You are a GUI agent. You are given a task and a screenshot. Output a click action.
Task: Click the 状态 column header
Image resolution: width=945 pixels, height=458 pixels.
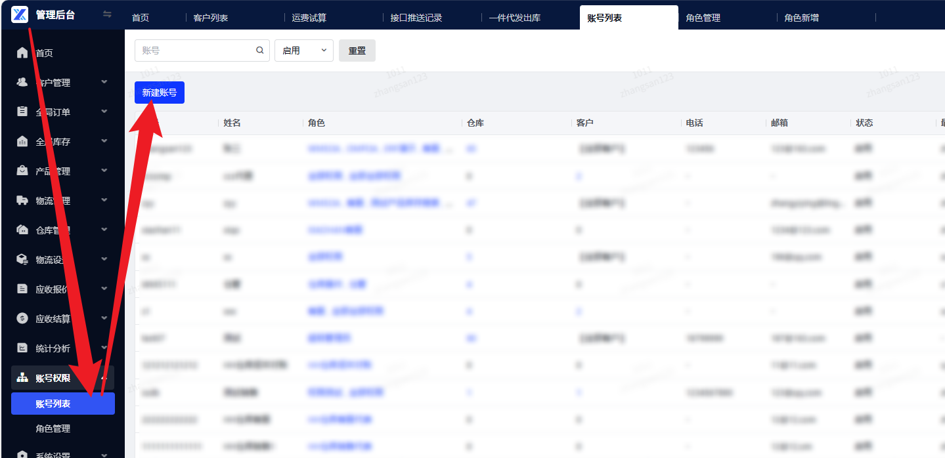864,123
